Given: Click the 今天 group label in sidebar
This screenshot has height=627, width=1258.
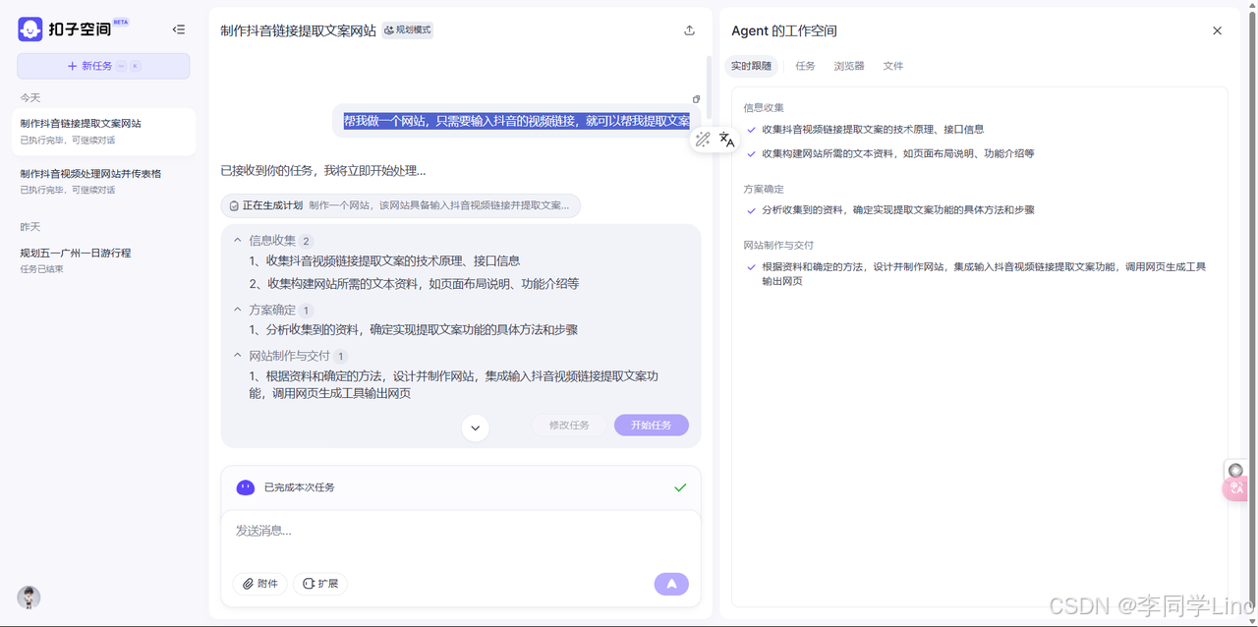Looking at the screenshot, I should click(30, 98).
